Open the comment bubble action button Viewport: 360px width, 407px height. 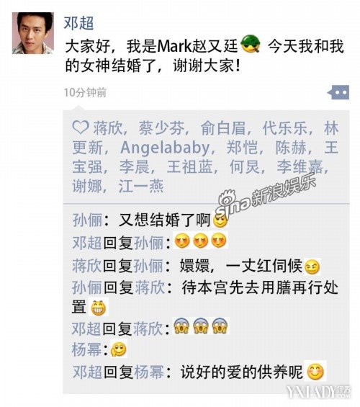pos(338,92)
